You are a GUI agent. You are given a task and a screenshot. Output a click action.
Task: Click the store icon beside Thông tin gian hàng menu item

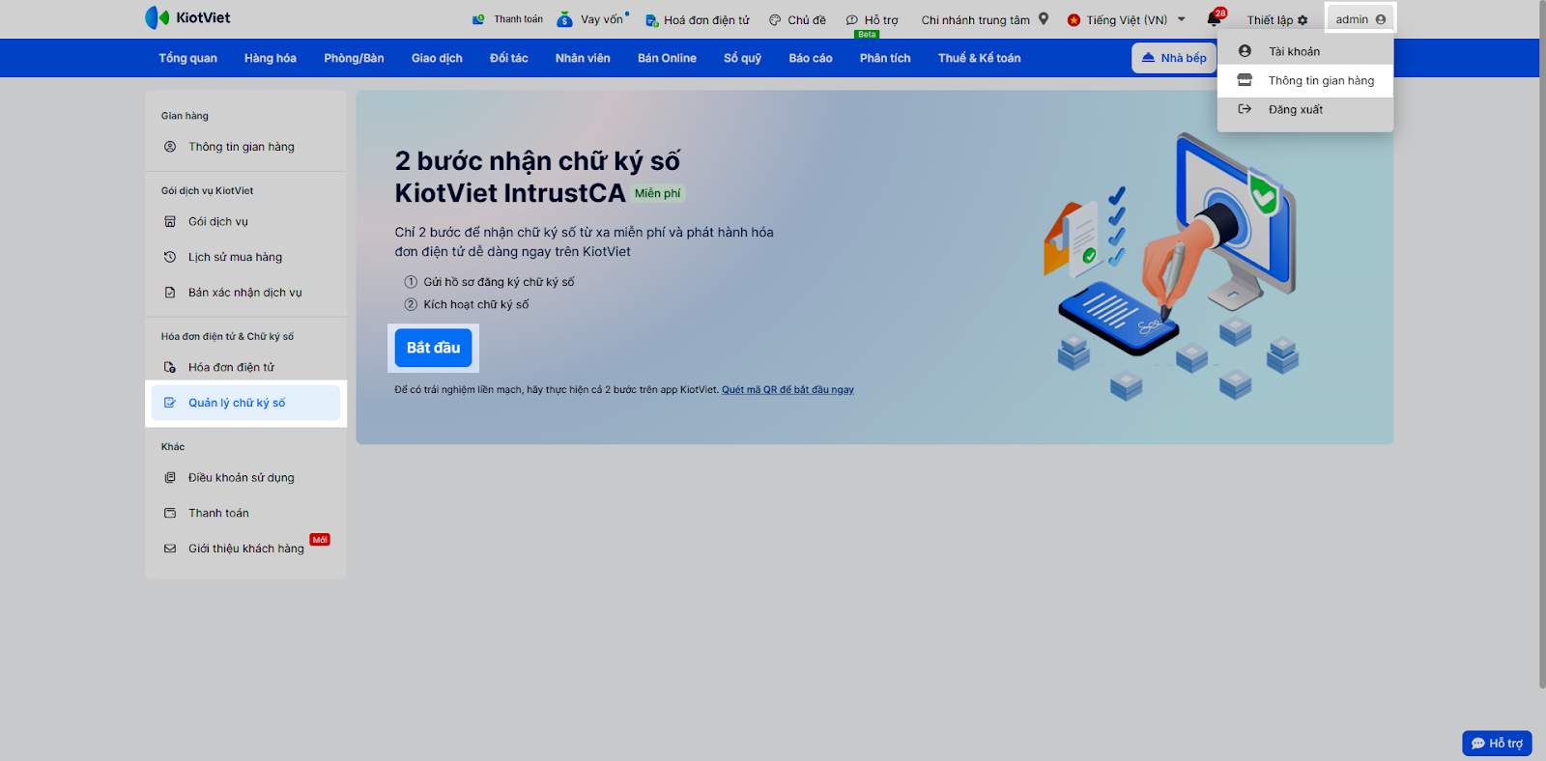pos(1245,80)
